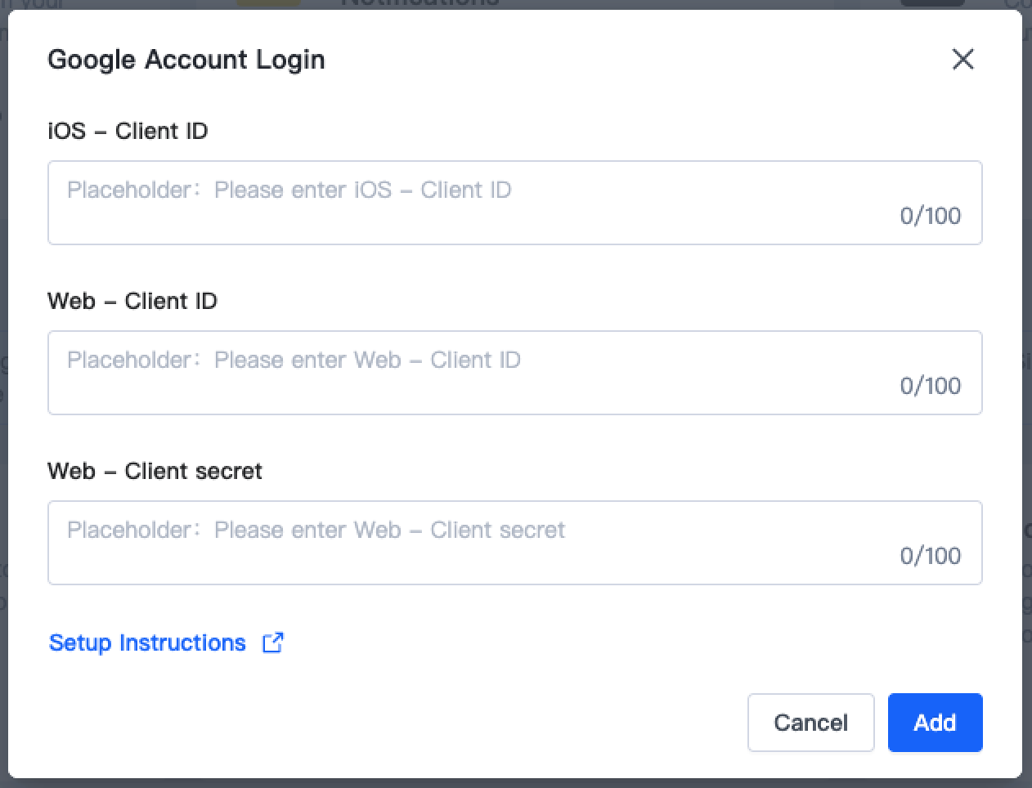1032x788 pixels.
Task: Click placeholder text 'Please enter Web – Client ID'
Action: 367,360
